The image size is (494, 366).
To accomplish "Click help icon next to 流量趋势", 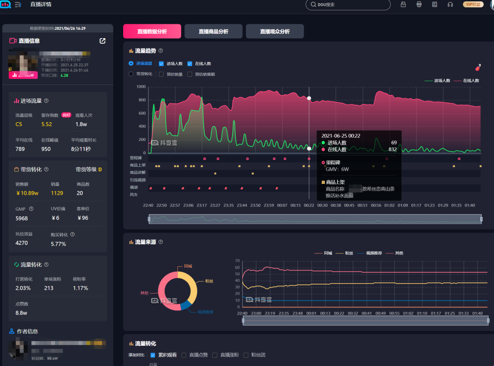I will pos(160,51).
